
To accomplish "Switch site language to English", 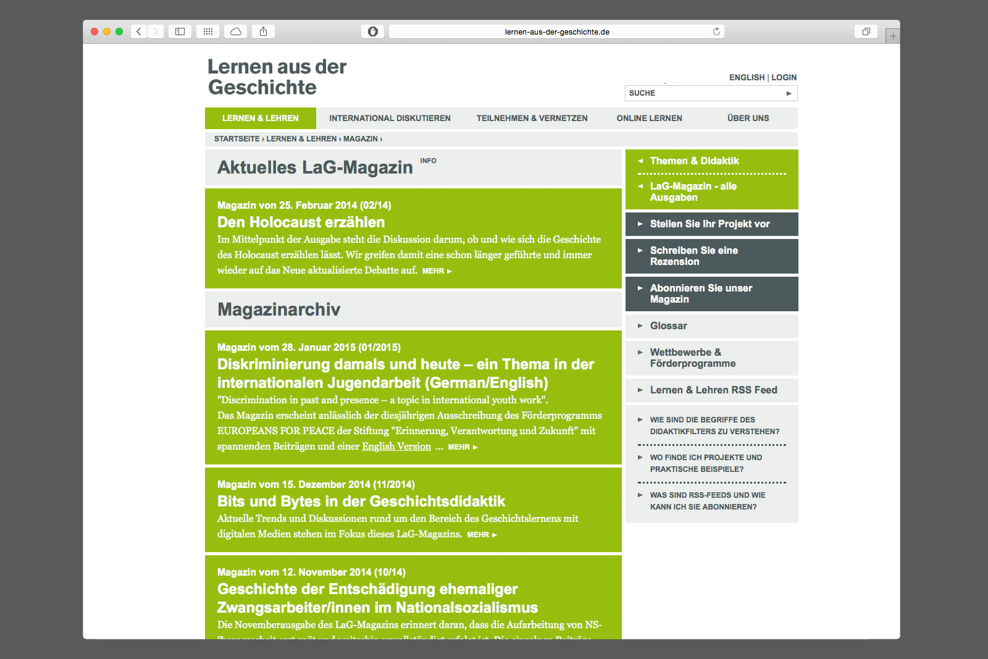I will (747, 78).
